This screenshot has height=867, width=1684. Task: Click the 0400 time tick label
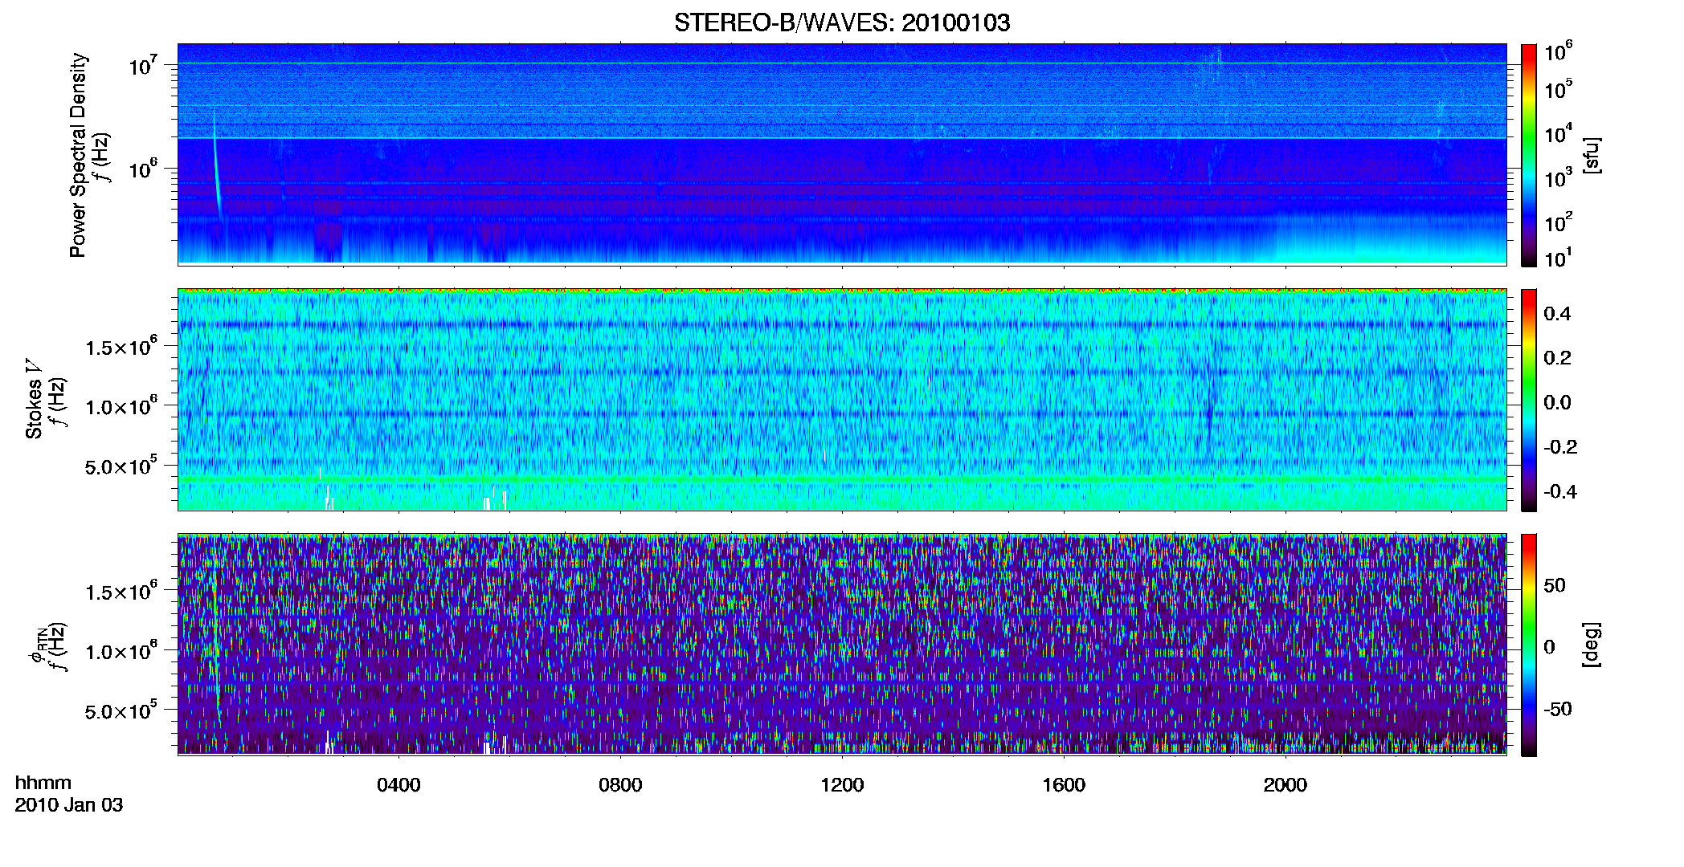(x=399, y=785)
